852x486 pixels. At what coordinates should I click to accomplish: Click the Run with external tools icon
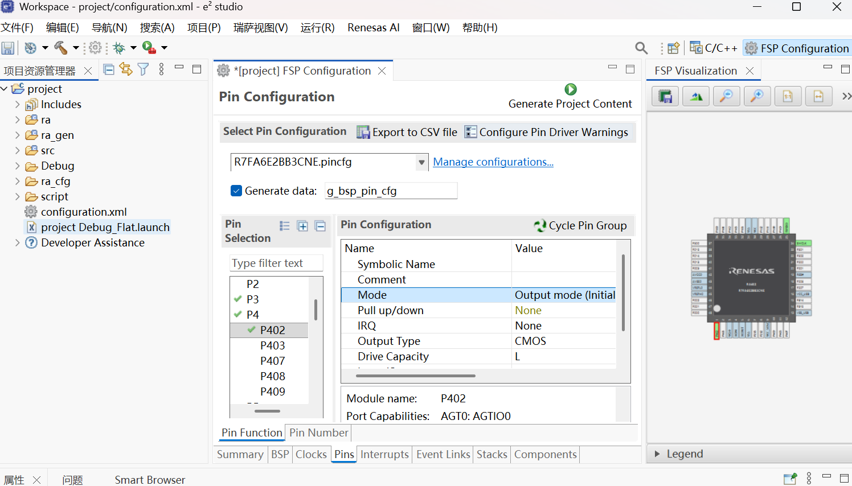[149, 48]
